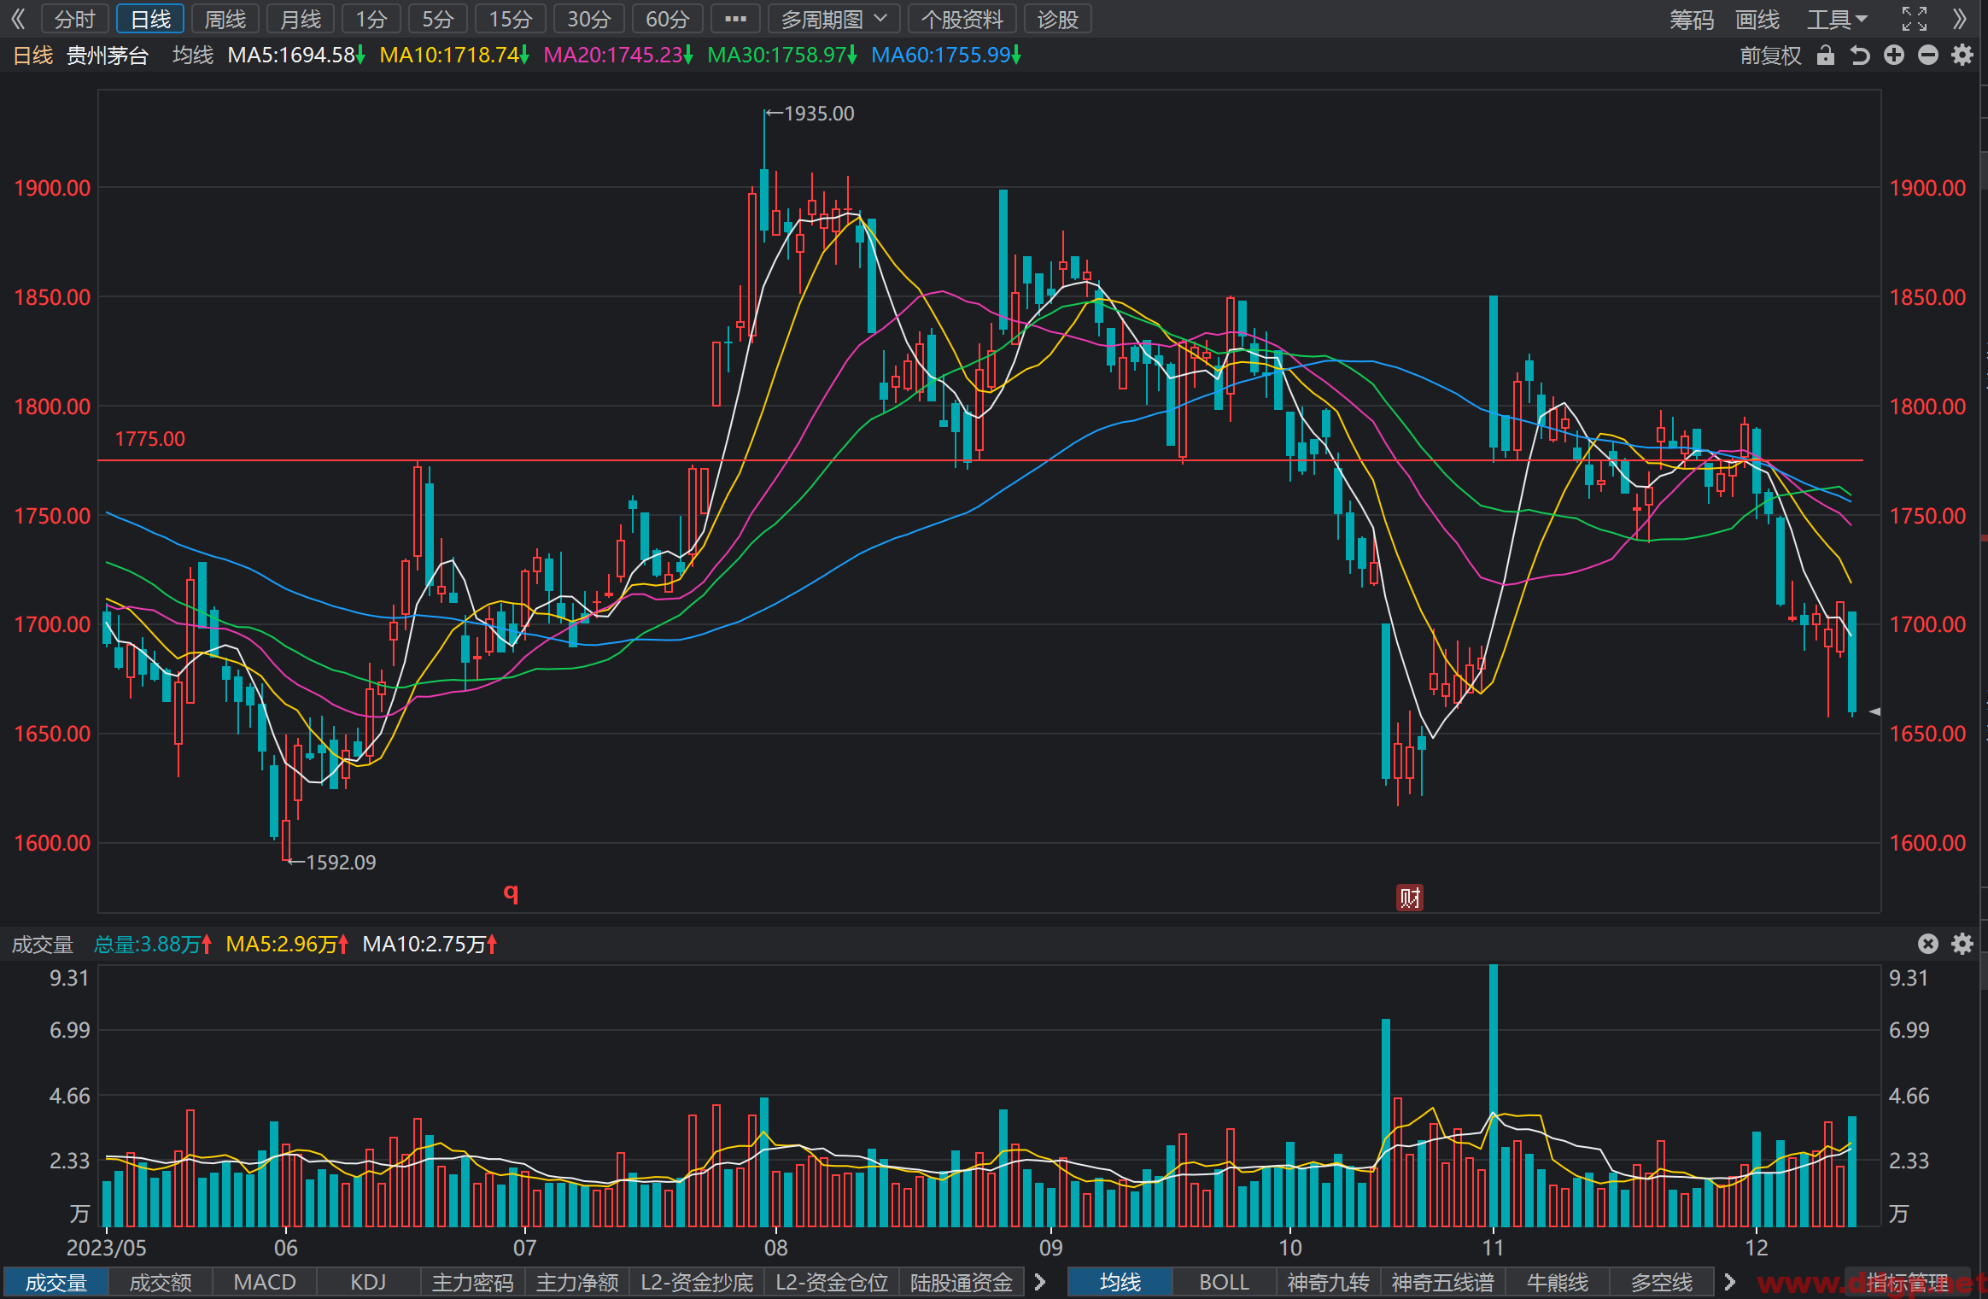
Task: Open 个股资料 stock info
Action: click(962, 19)
